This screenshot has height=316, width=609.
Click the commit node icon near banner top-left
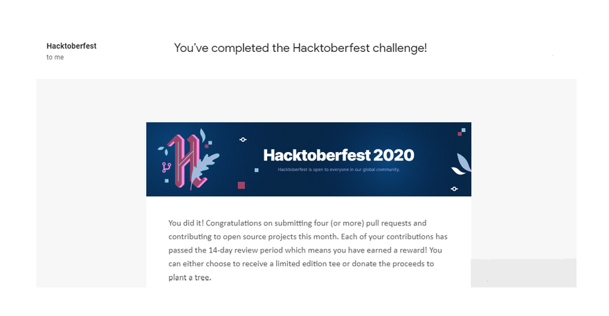243,140
